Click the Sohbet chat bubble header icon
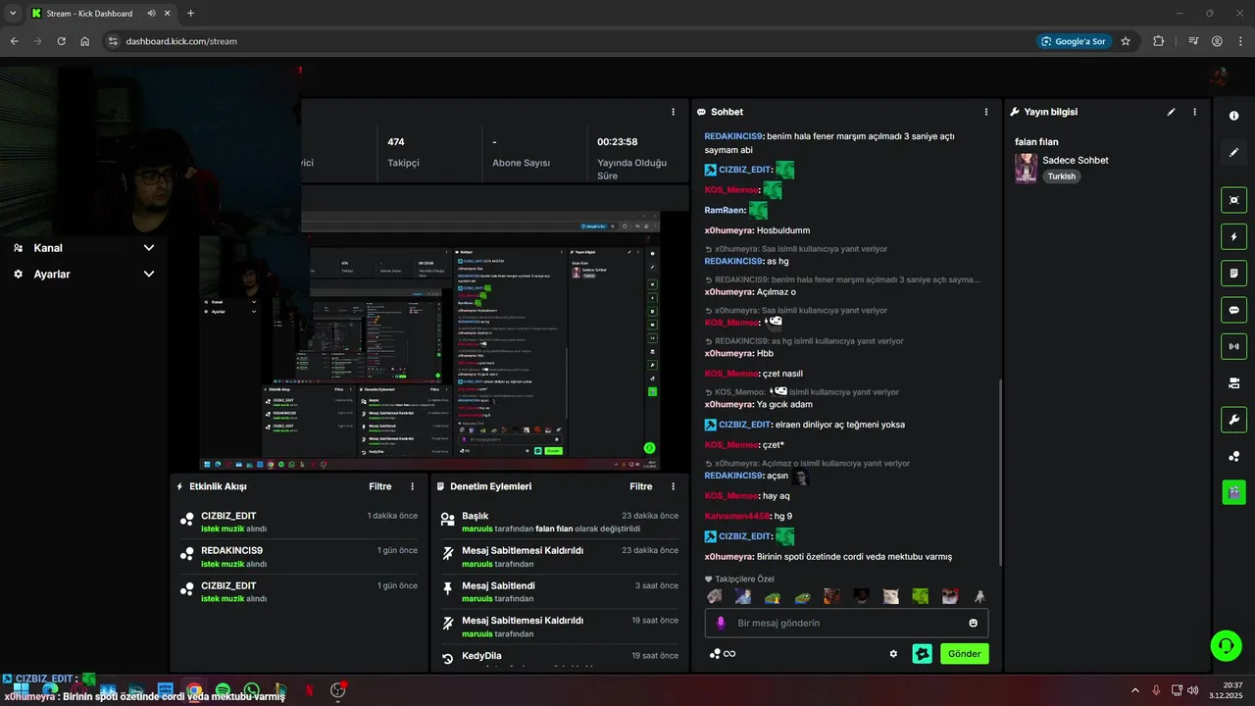The height and width of the screenshot is (706, 1255). pos(702,112)
